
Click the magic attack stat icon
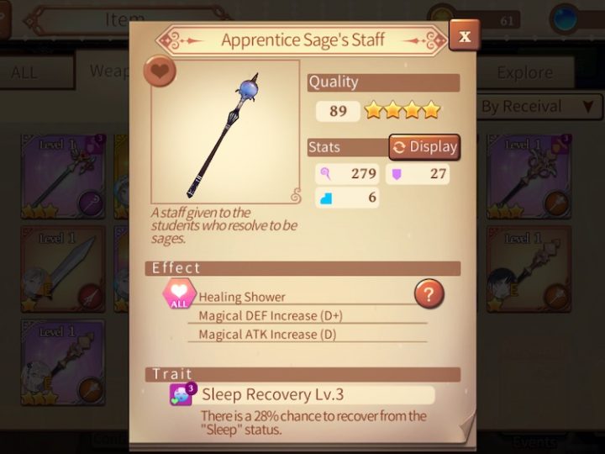pos(326,174)
